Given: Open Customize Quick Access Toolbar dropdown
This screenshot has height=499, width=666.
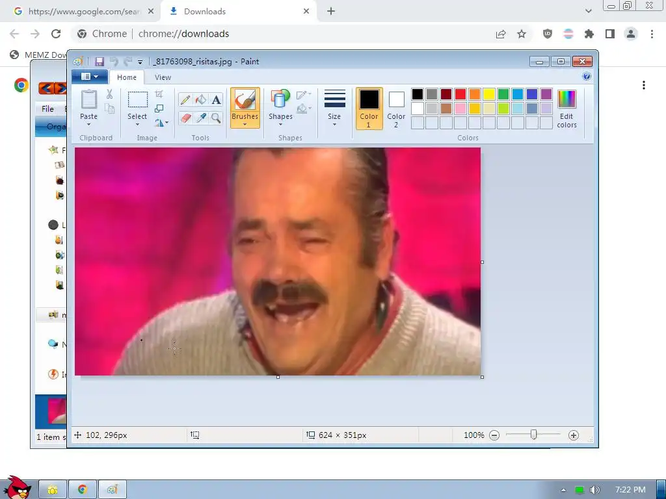Looking at the screenshot, I should click(x=140, y=62).
